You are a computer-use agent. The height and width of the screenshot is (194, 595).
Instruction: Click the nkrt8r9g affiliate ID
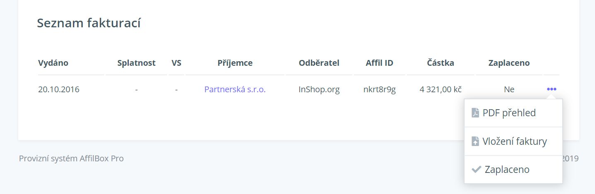point(379,89)
